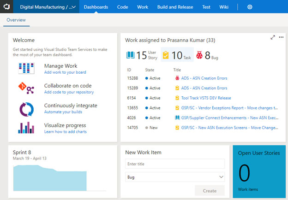Click the Work assigned to Prasanna Kumar heading
Viewport: 288px width, 200px height.
coord(170,40)
